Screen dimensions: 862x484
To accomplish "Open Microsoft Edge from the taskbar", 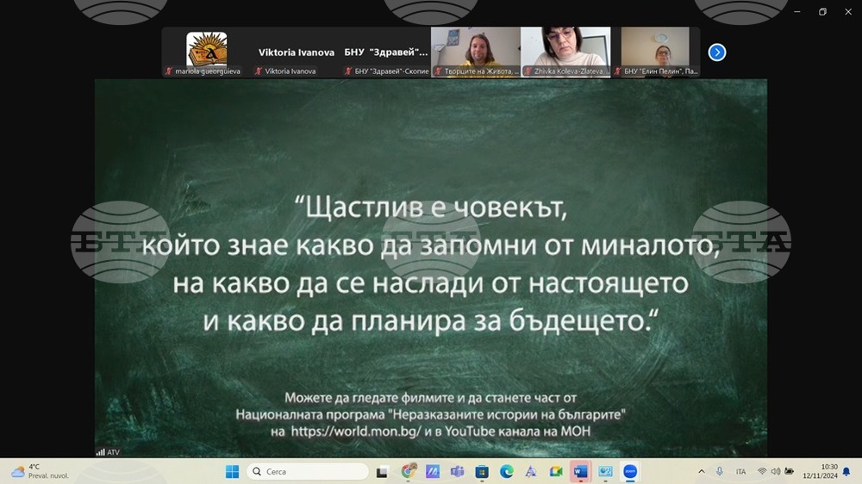I will pyautogui.click(x=507, y=471).
